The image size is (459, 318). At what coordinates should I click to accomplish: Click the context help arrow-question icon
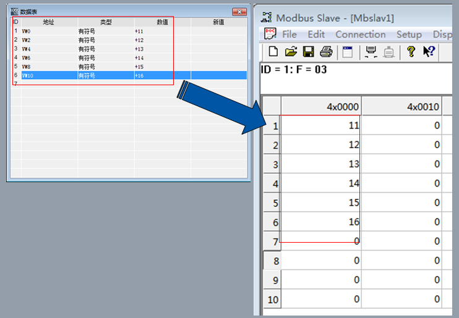point(429,52)
